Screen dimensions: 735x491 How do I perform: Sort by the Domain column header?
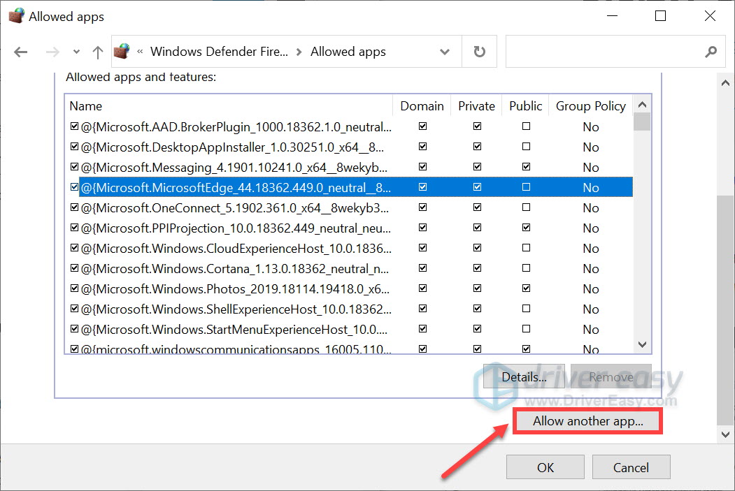422,106
